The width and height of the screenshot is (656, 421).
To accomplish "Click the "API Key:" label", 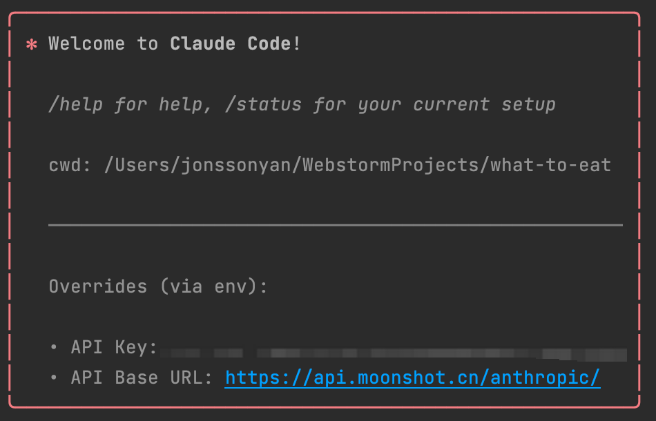I will pos(115,347).
